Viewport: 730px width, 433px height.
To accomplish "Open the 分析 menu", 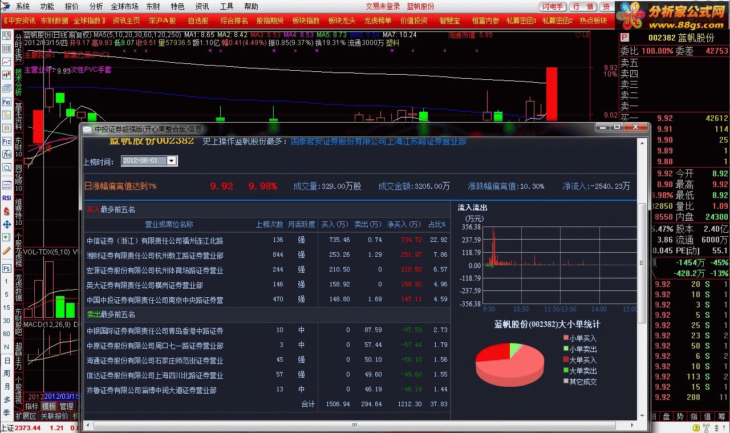I will click(96, 6).
